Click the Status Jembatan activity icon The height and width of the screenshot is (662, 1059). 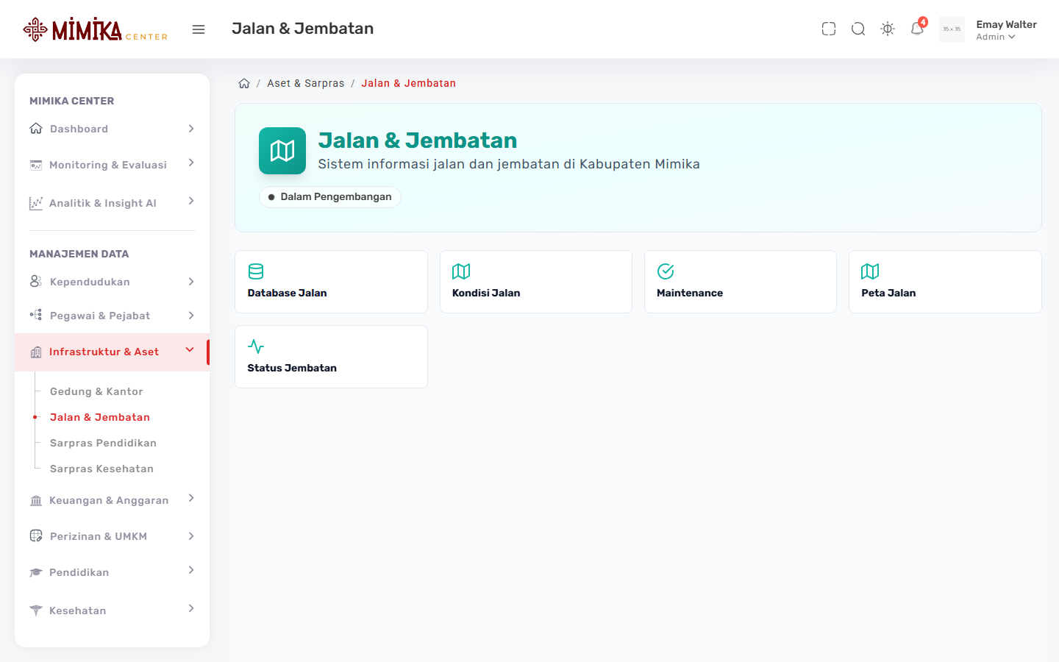pyautogui.click(x=256, y=346)
